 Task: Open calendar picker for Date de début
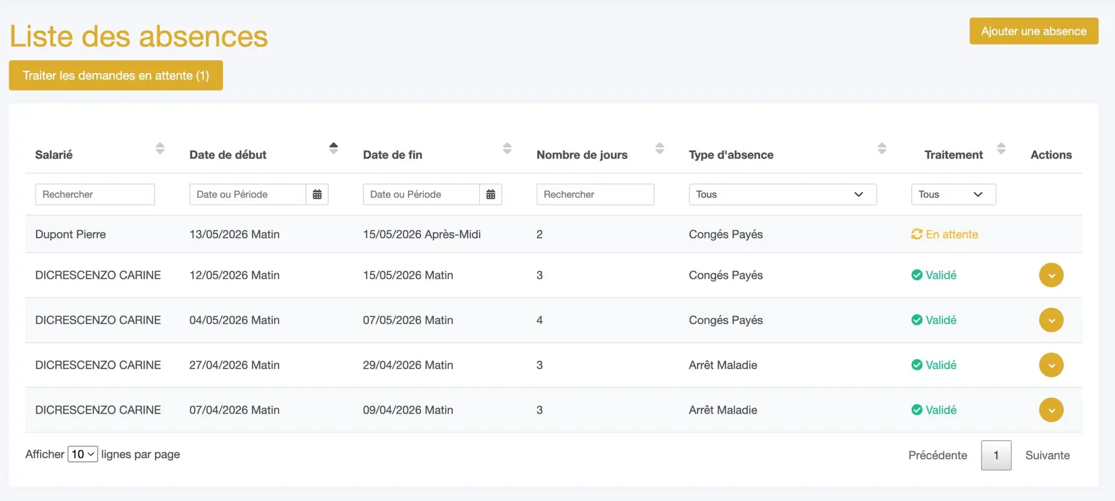pos(317,194)
